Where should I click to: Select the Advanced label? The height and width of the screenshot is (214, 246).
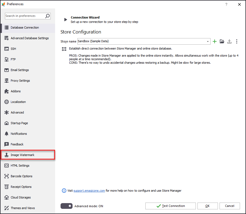pyautogui.click(x=17, y=112)
